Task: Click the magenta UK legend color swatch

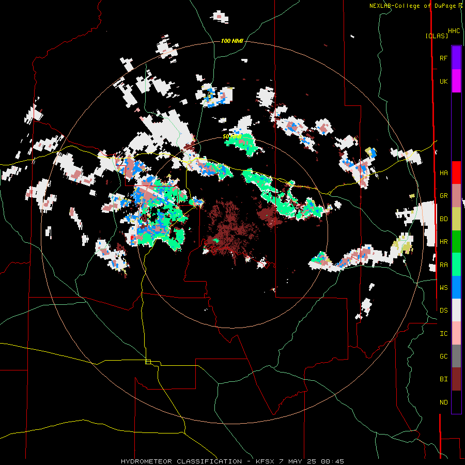Action: [x=456, y=81]
